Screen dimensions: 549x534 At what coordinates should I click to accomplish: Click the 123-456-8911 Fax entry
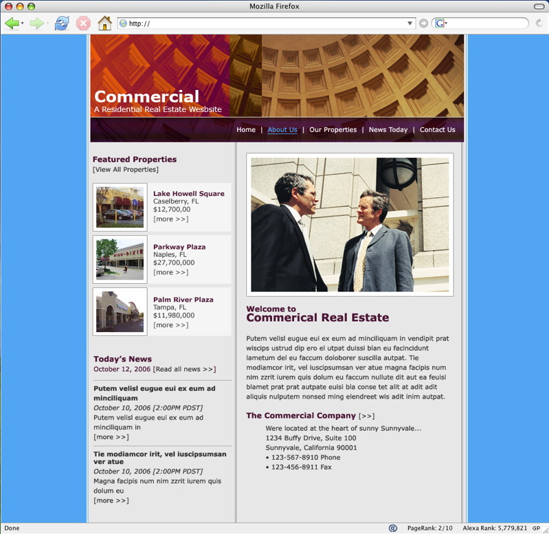(x=298, y=467)
